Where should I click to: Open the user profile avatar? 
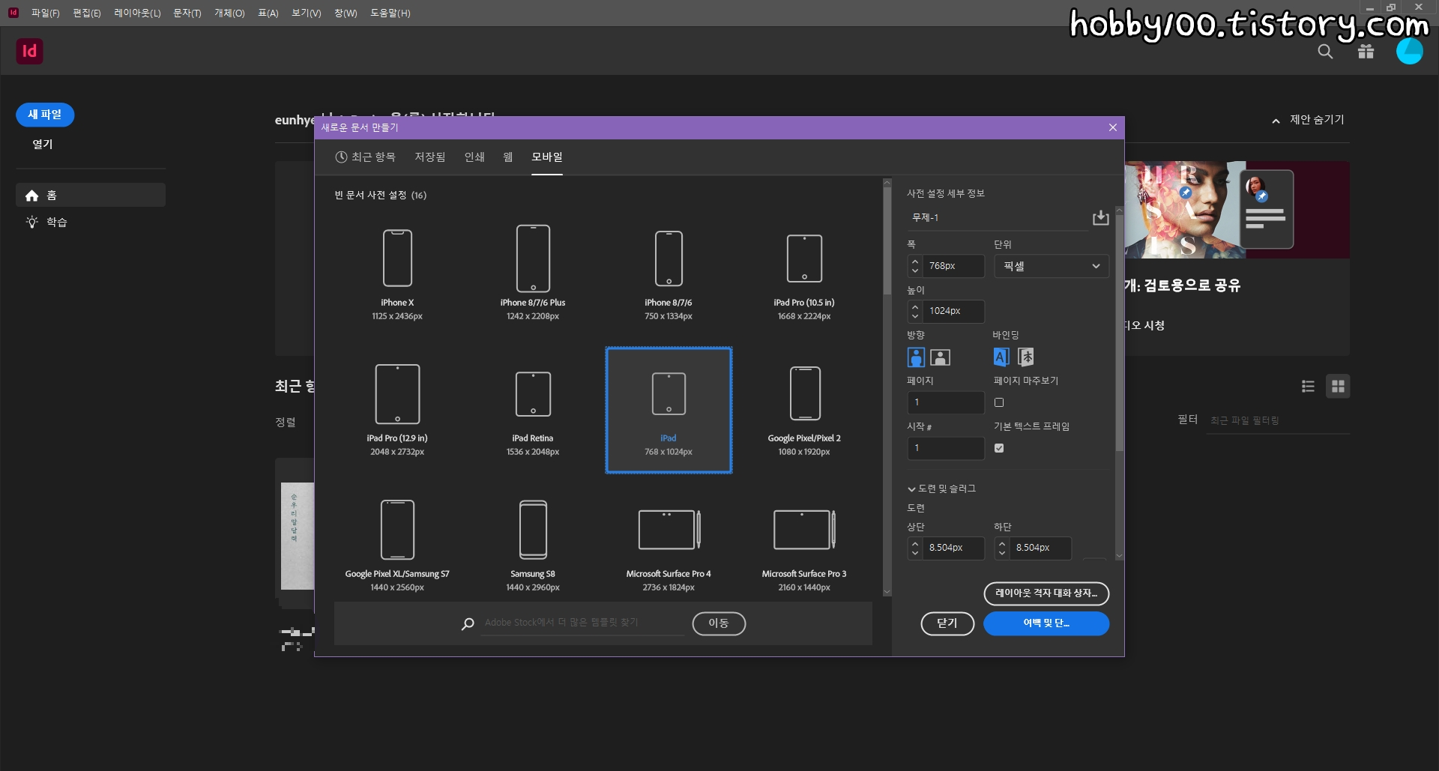1409,51
